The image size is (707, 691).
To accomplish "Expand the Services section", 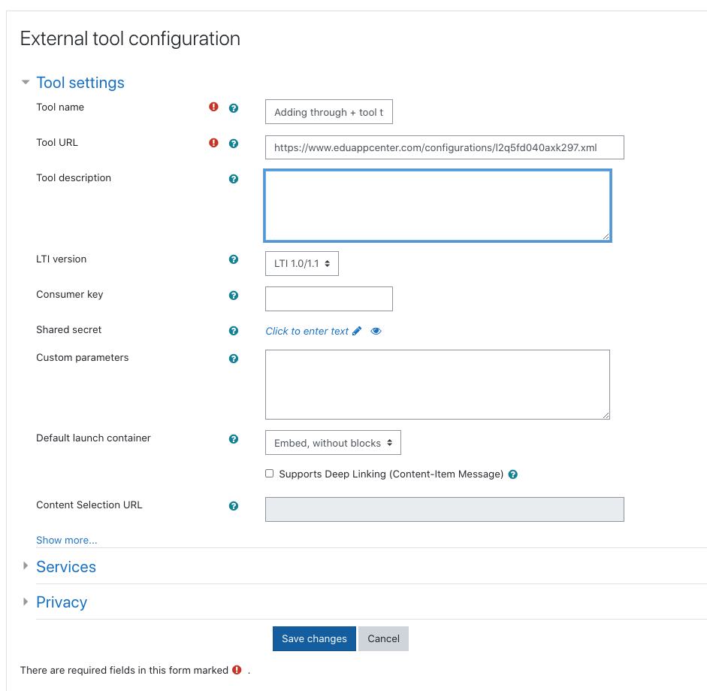I will pos(66,566).
